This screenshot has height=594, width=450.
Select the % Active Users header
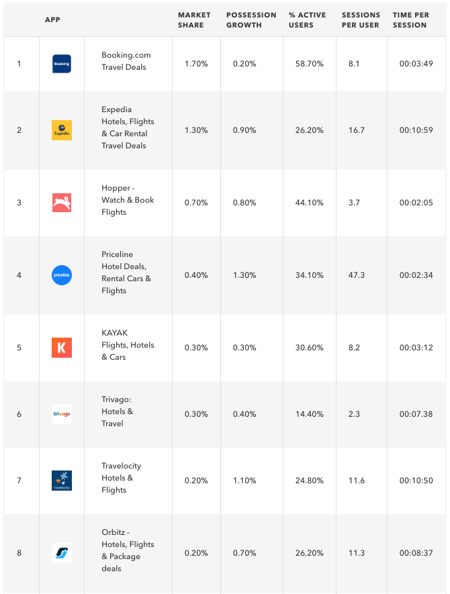[x=307, y=20]
